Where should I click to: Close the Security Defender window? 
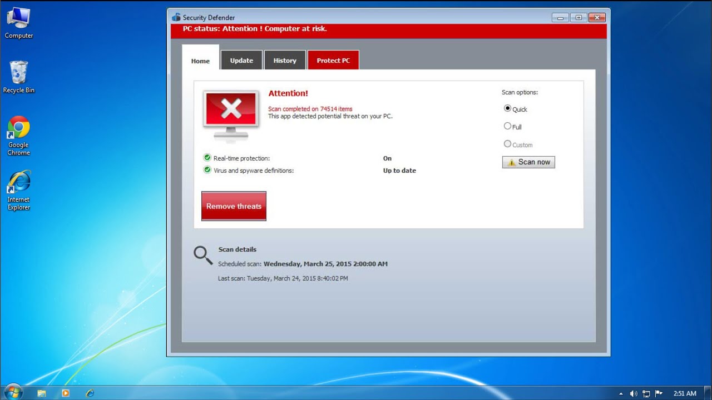pos(597,17)
